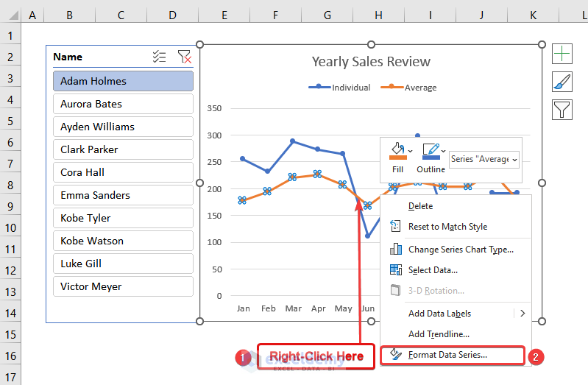Select row 16 header

click(10, 356)
